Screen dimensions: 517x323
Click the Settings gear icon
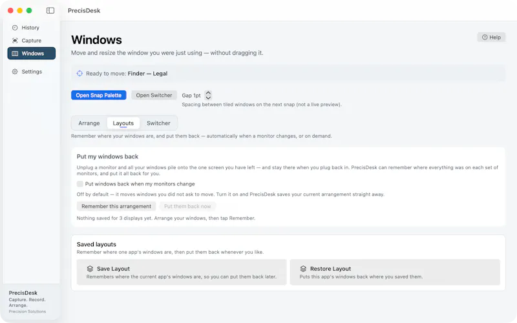click(15, 72)
